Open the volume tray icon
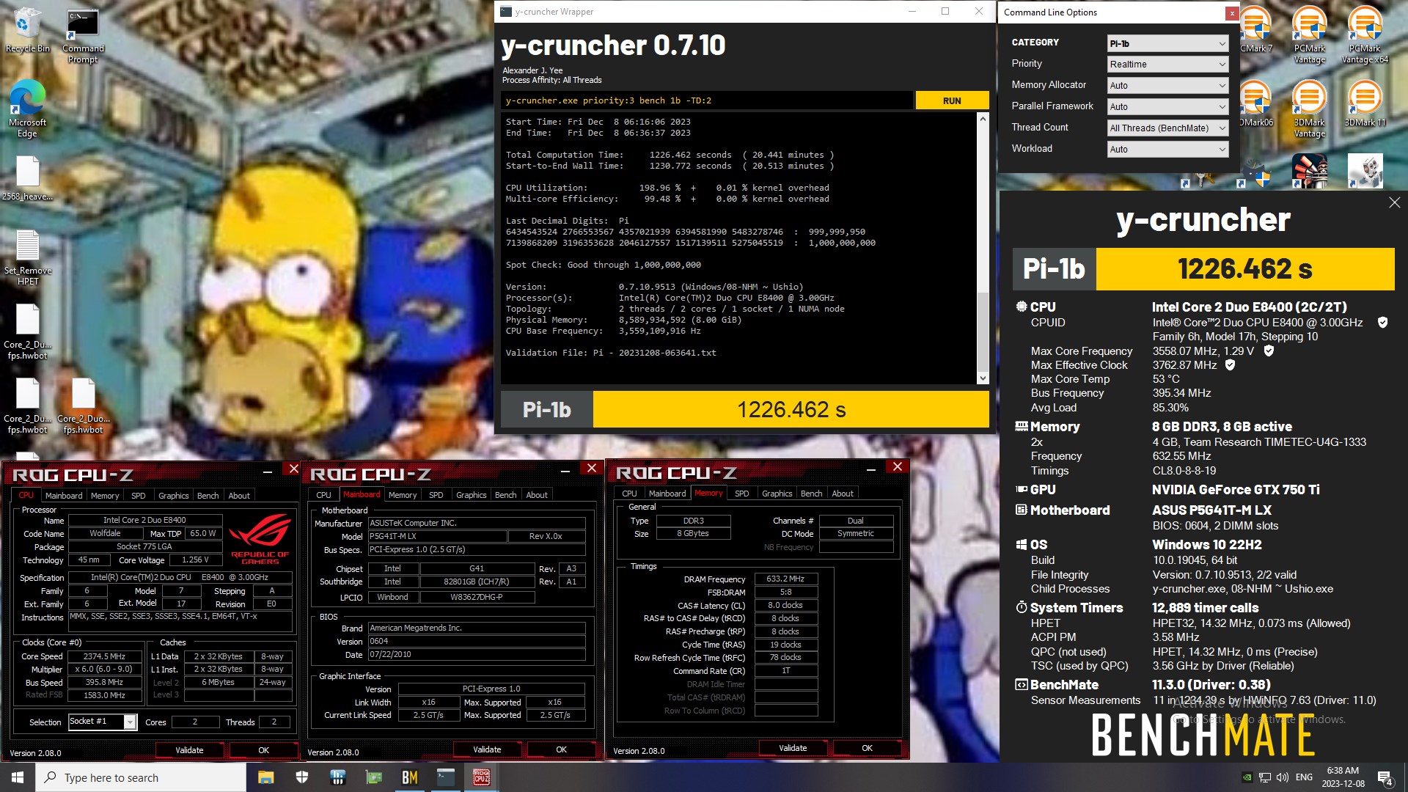This screenshot has width=1408, height=792. 1282,777
